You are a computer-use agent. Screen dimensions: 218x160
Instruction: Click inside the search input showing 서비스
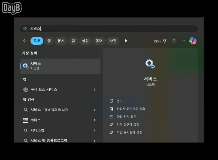55,29
